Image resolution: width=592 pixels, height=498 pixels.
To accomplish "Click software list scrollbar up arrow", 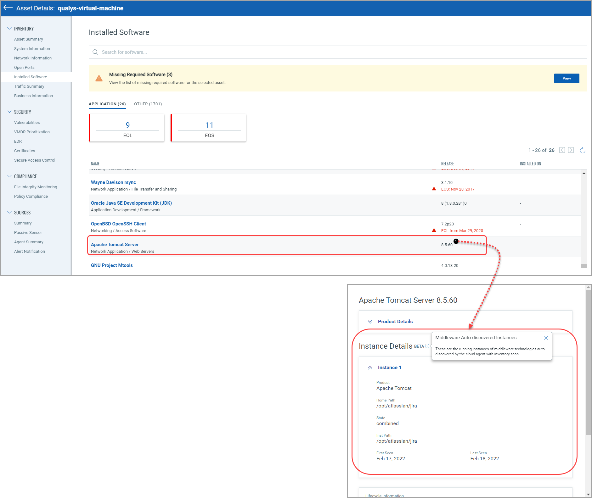I will 584,173.
